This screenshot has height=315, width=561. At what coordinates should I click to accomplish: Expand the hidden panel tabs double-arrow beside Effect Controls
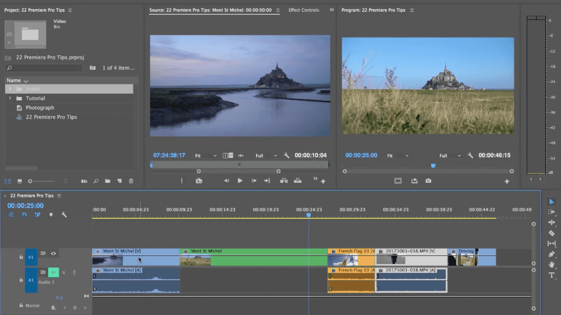(332, 10)
